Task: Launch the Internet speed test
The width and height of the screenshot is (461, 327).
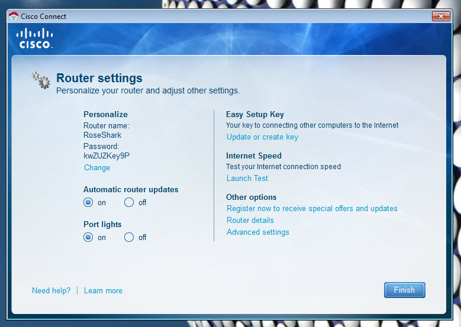Action: click(247, 178)
